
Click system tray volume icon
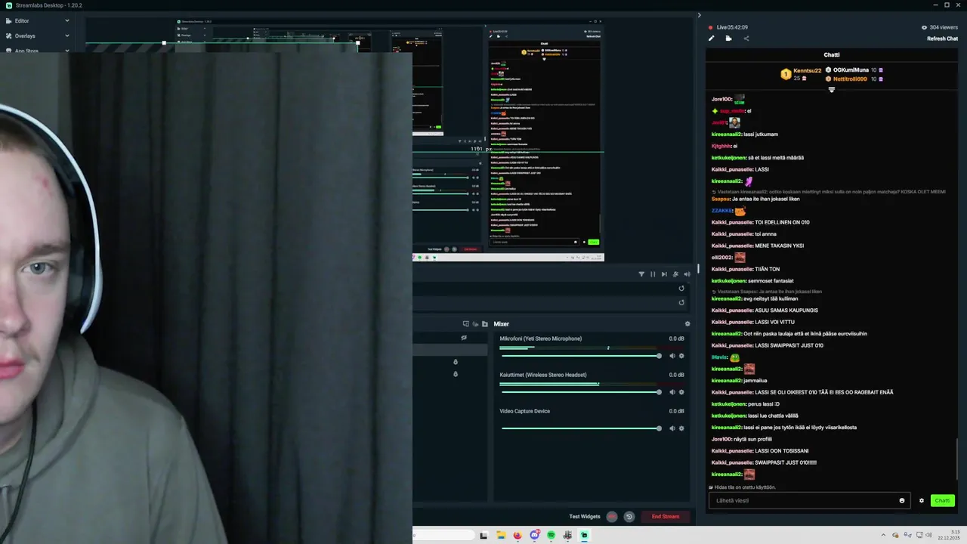coord(928,535)
